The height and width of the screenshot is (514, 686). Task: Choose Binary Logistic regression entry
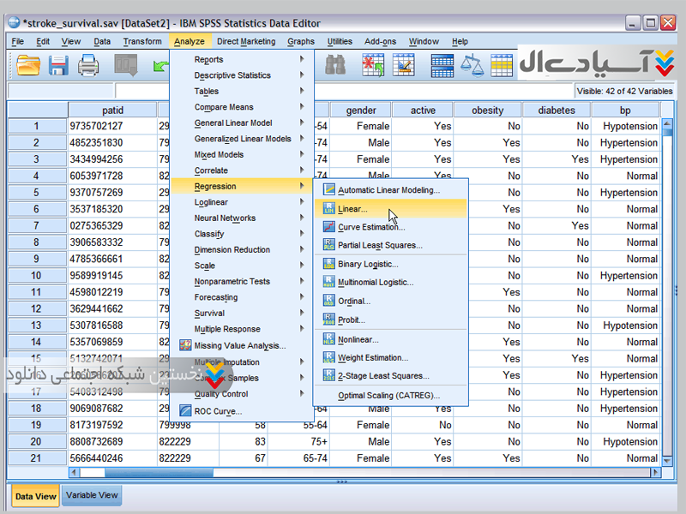[x=368, y=264]
